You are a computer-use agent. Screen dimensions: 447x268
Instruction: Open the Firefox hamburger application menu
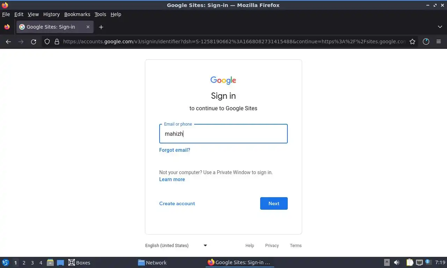pos(439,42)
